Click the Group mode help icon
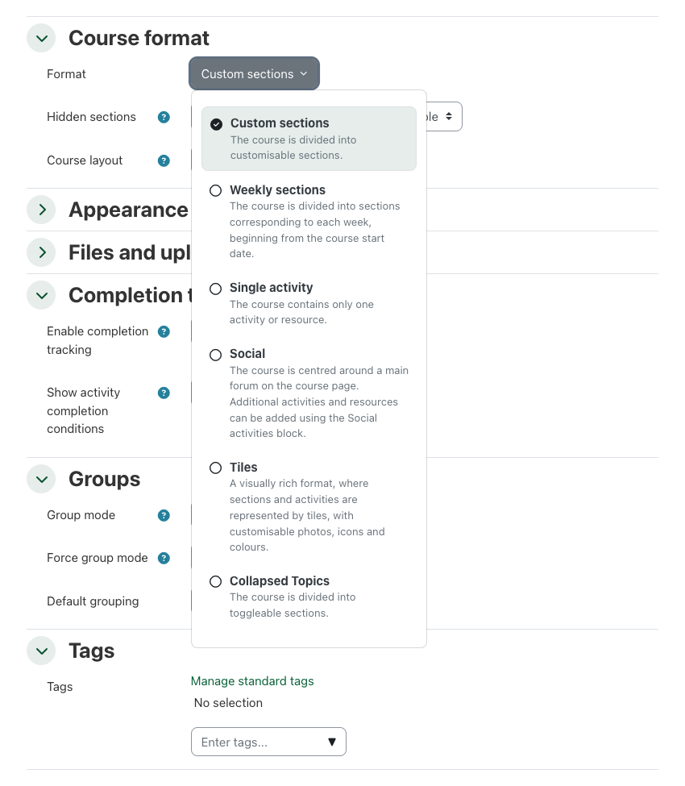The image size is (685, 786). click(x=164, y=515)
